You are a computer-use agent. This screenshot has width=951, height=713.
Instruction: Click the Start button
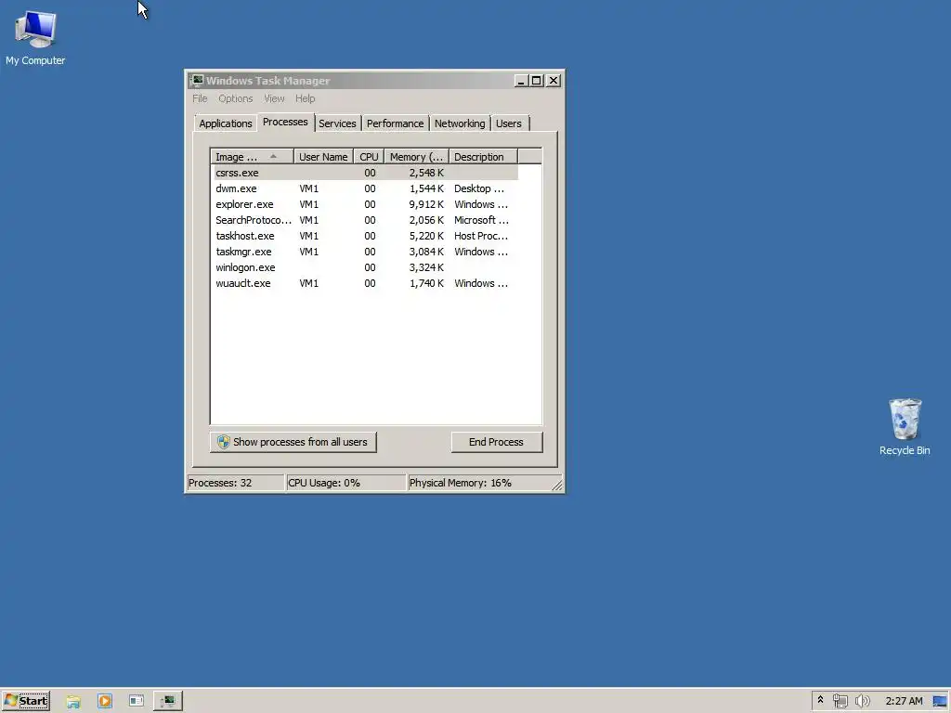pyautogui.click(x=25, y=701)
